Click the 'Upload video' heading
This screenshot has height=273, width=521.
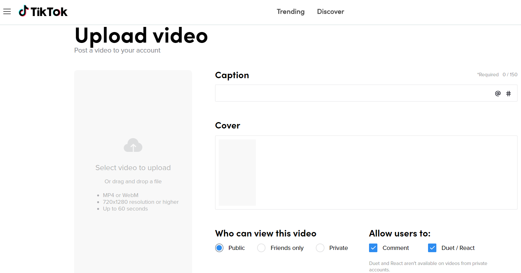141,36
